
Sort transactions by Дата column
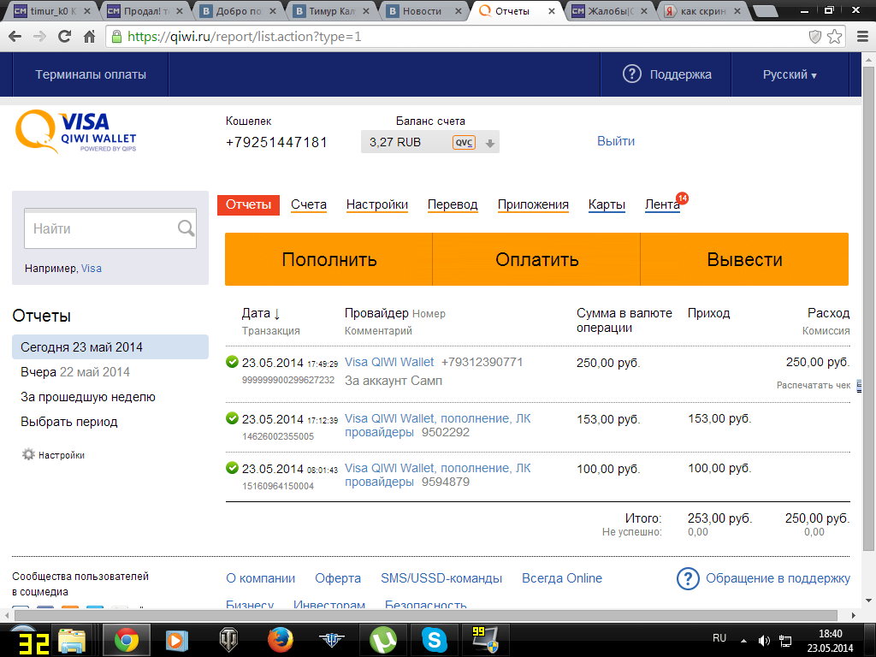tap(261, 313)
